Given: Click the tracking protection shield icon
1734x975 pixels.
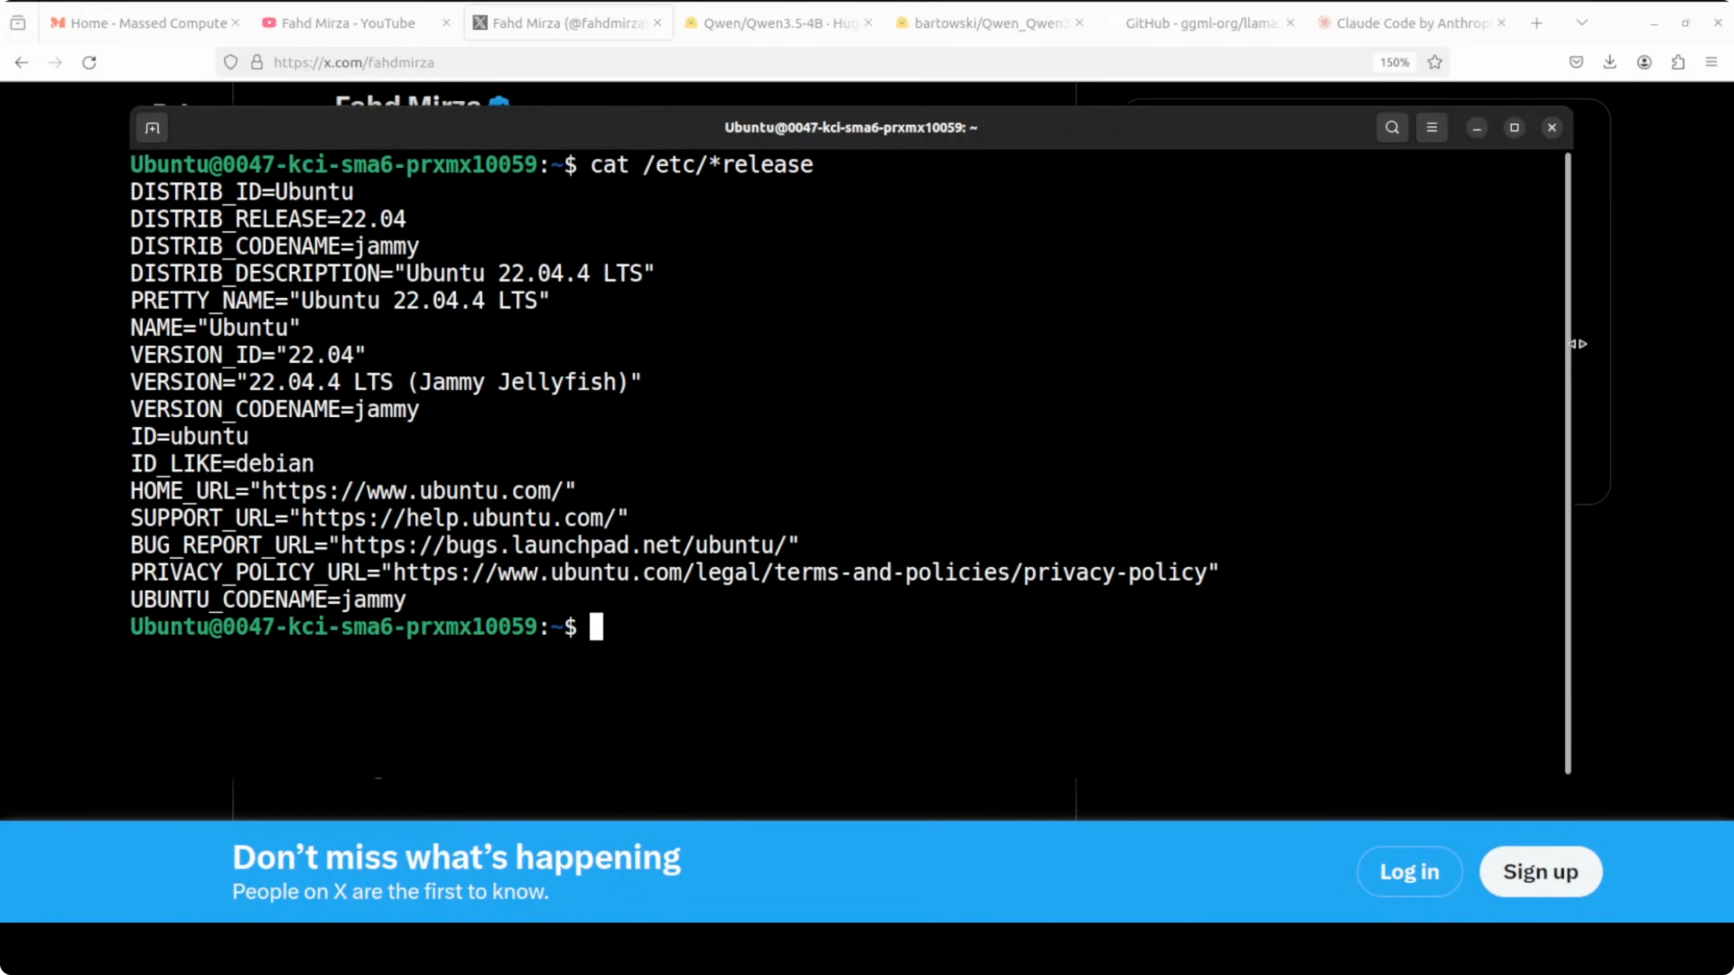Looking at the screenshot, I should pyautogui.click(x=231, y=63).
